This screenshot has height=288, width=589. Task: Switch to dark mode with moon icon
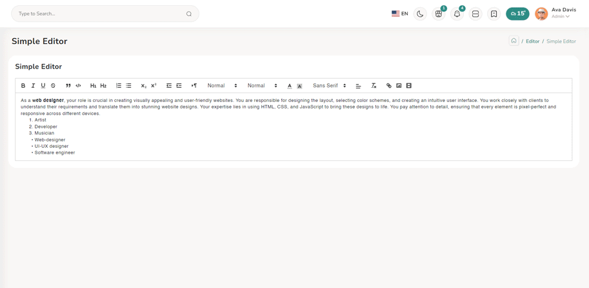420,14
